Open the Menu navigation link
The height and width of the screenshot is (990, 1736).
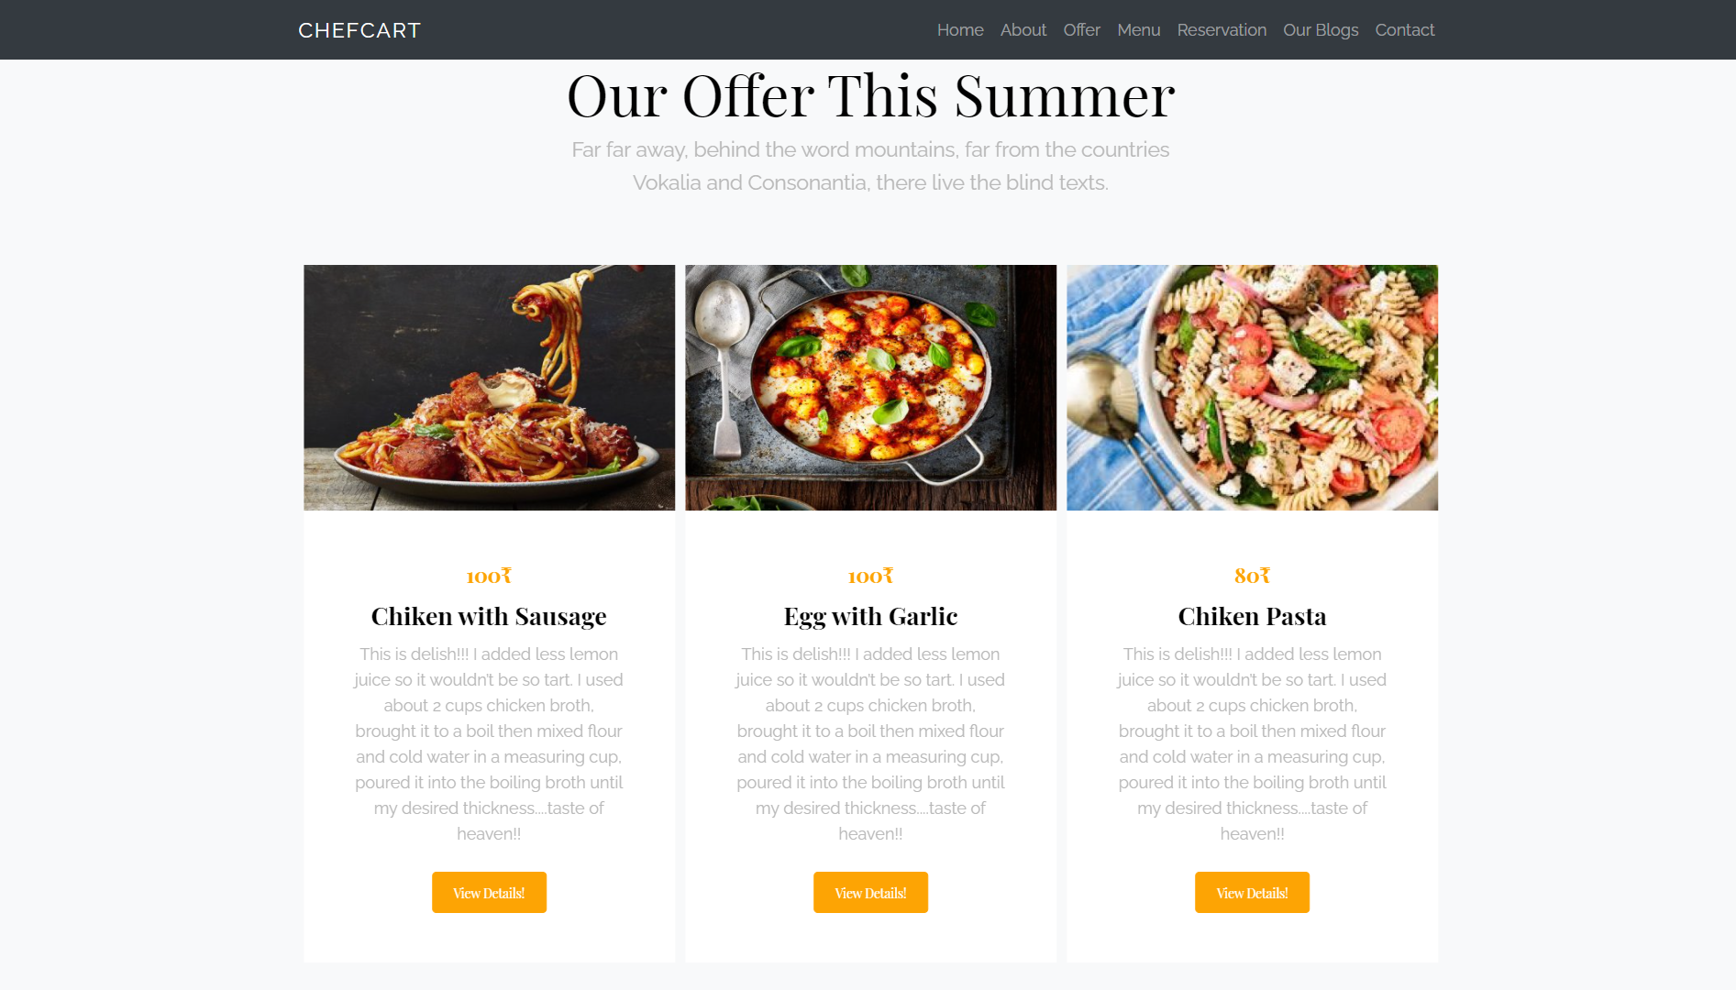coord(1139,30)
